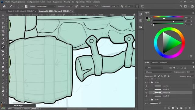195x110 pixels.
Task: Select the Brush tool in left toolbar
Action: pos(3,47)
